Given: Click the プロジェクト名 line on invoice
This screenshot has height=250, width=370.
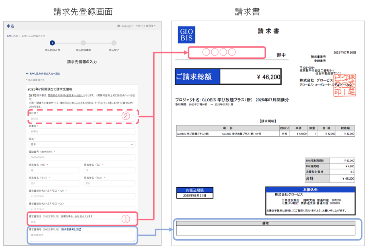Looking at the screenshot, I should 232,100.
